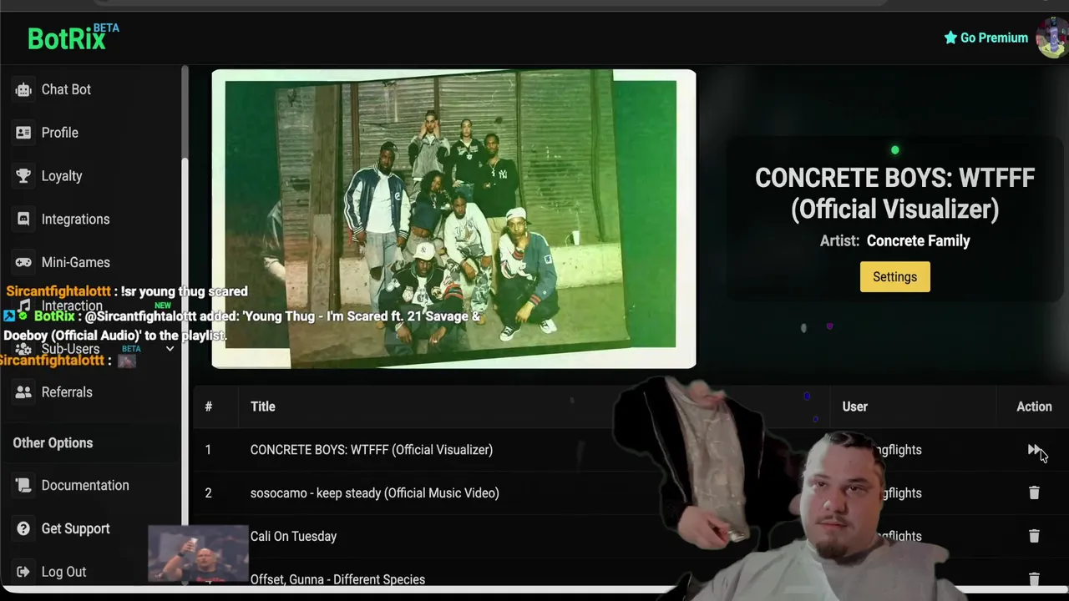Click the yellow Settings button
1069x601 pixels.
click(894, 277)
